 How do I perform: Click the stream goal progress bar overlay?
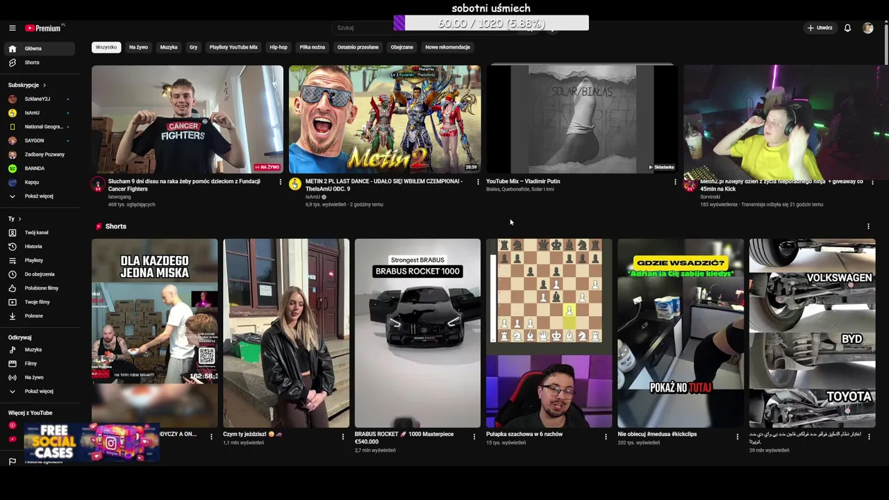[x=491, y=23]
